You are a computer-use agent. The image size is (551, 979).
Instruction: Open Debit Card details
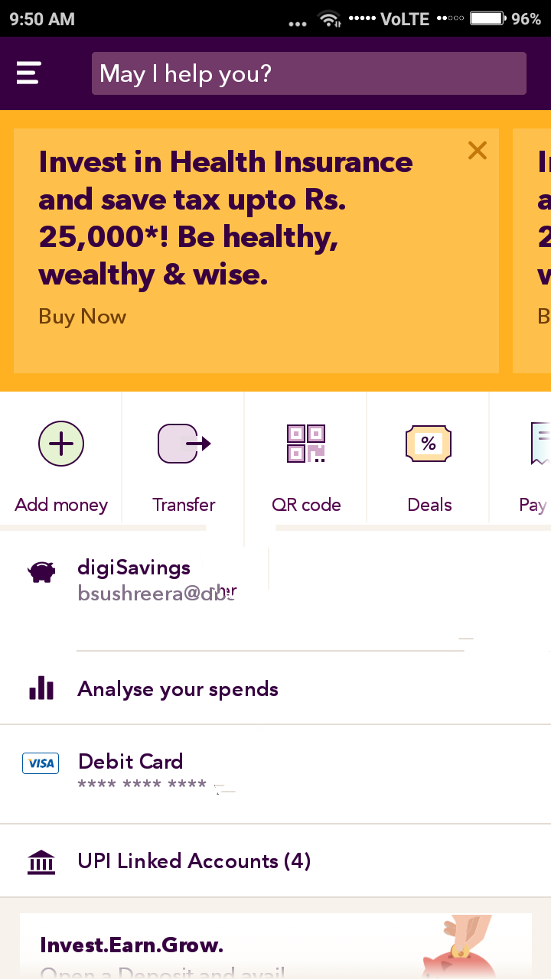tap(275, 774)
